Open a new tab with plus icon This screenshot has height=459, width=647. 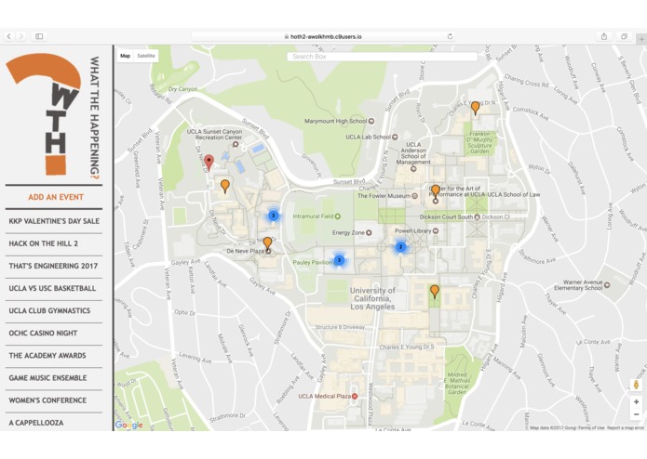tap(641, 39)
